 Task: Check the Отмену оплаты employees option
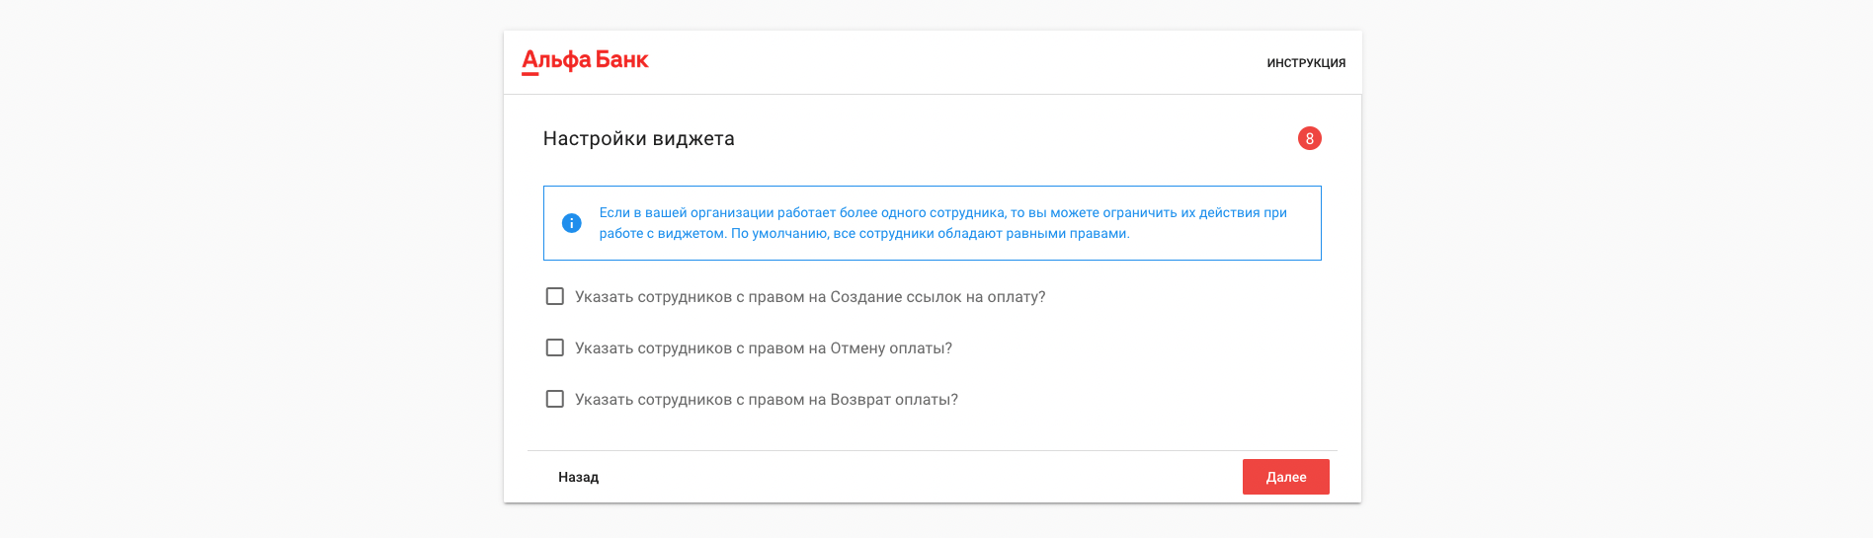click(x=555, y=347)
